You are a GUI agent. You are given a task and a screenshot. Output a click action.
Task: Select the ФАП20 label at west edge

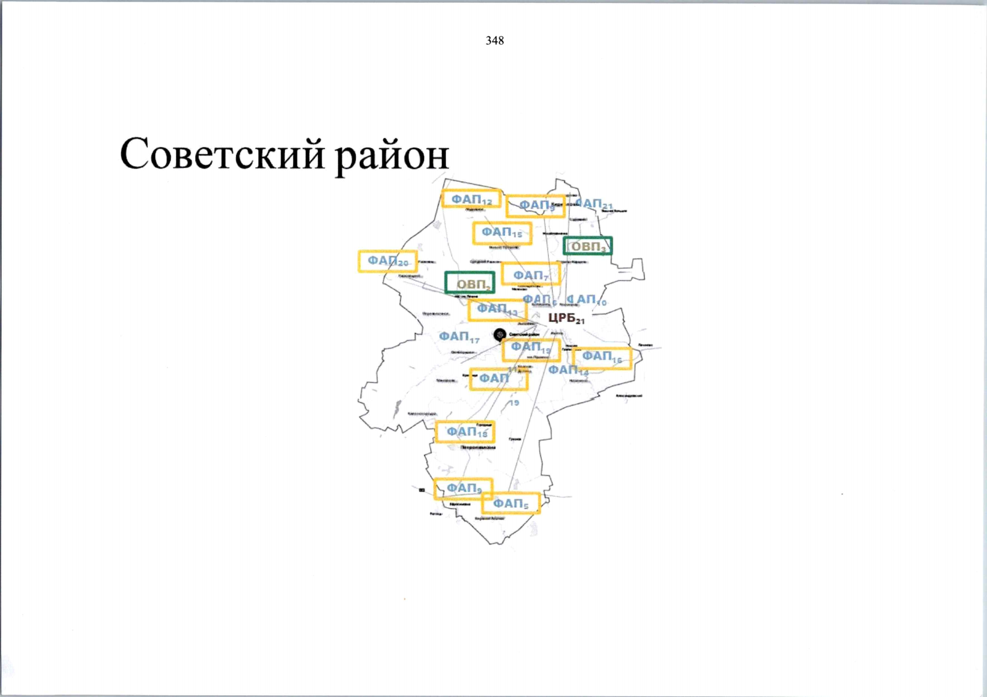pos(388,261)
